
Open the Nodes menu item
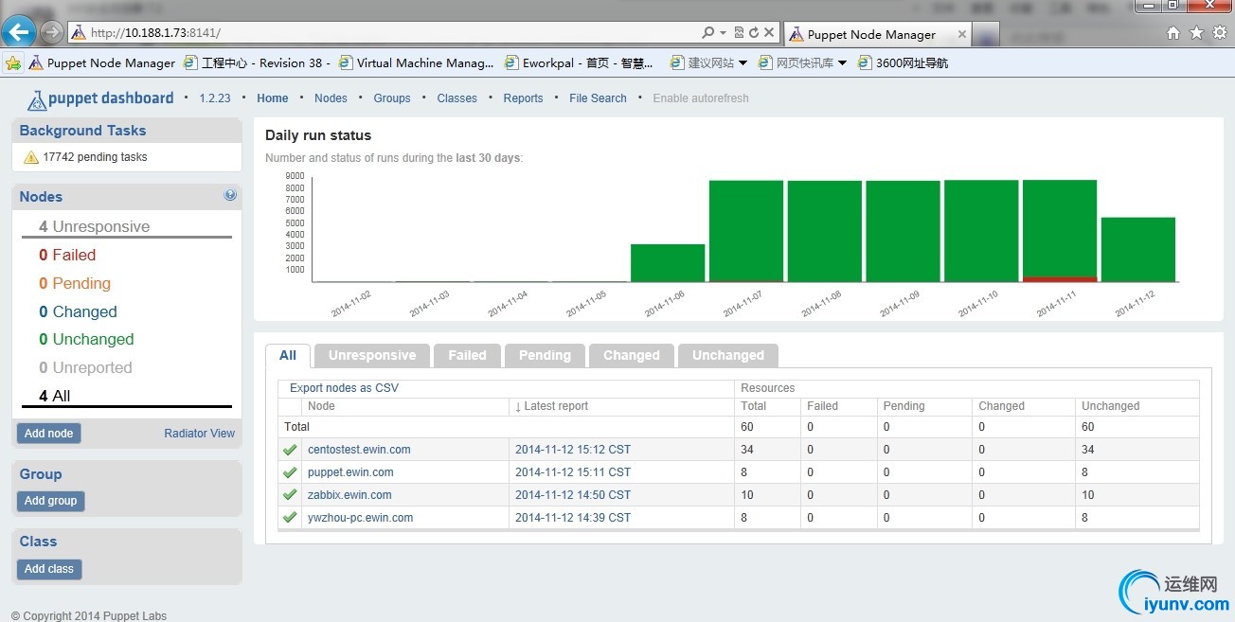pyautogui.click(x=331, y=98)
